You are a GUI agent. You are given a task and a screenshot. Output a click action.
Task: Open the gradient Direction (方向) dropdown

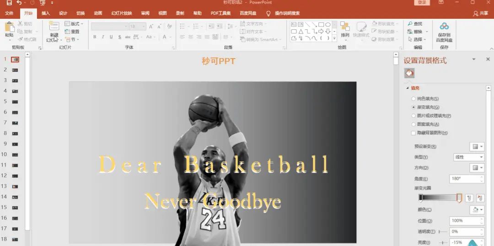point(477,168)
